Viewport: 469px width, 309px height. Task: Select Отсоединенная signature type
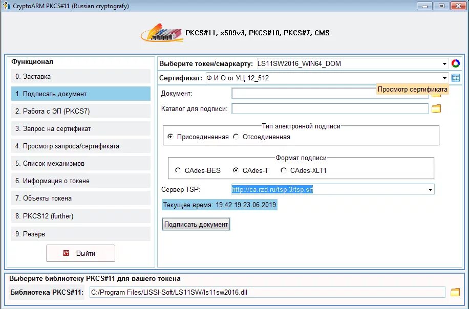click(236, 137)
